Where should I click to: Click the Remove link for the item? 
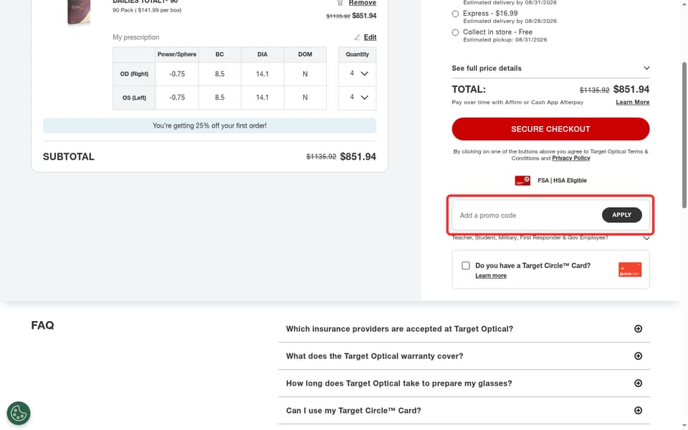click(x=363, y=3)
